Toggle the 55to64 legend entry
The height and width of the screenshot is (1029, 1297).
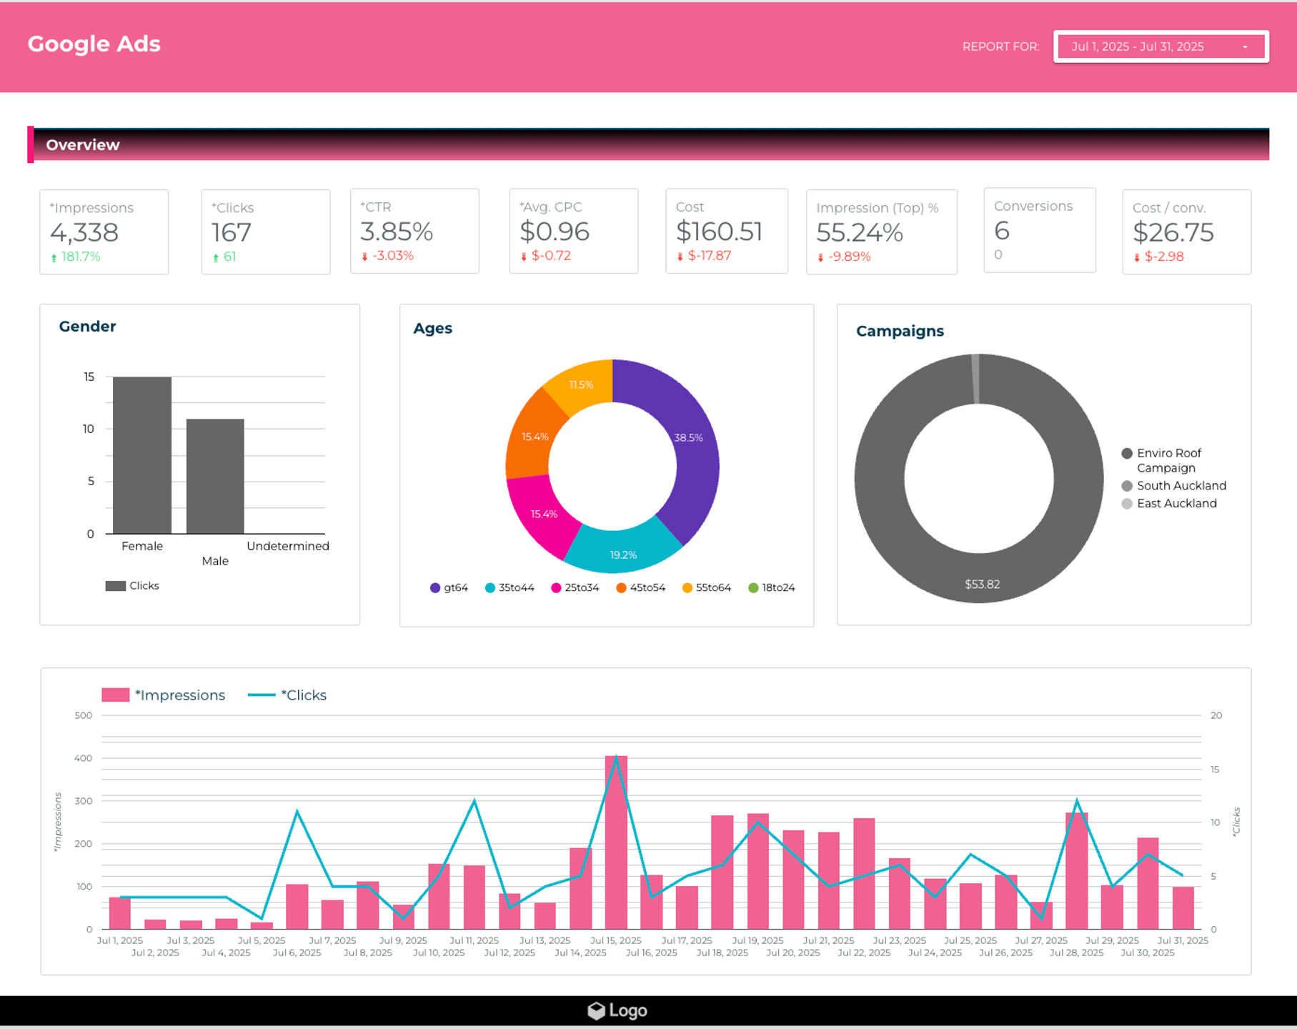coord(707,588)
